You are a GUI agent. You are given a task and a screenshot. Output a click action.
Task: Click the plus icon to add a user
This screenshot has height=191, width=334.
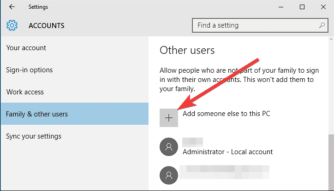pyautogui.click(x=169, y=118)
